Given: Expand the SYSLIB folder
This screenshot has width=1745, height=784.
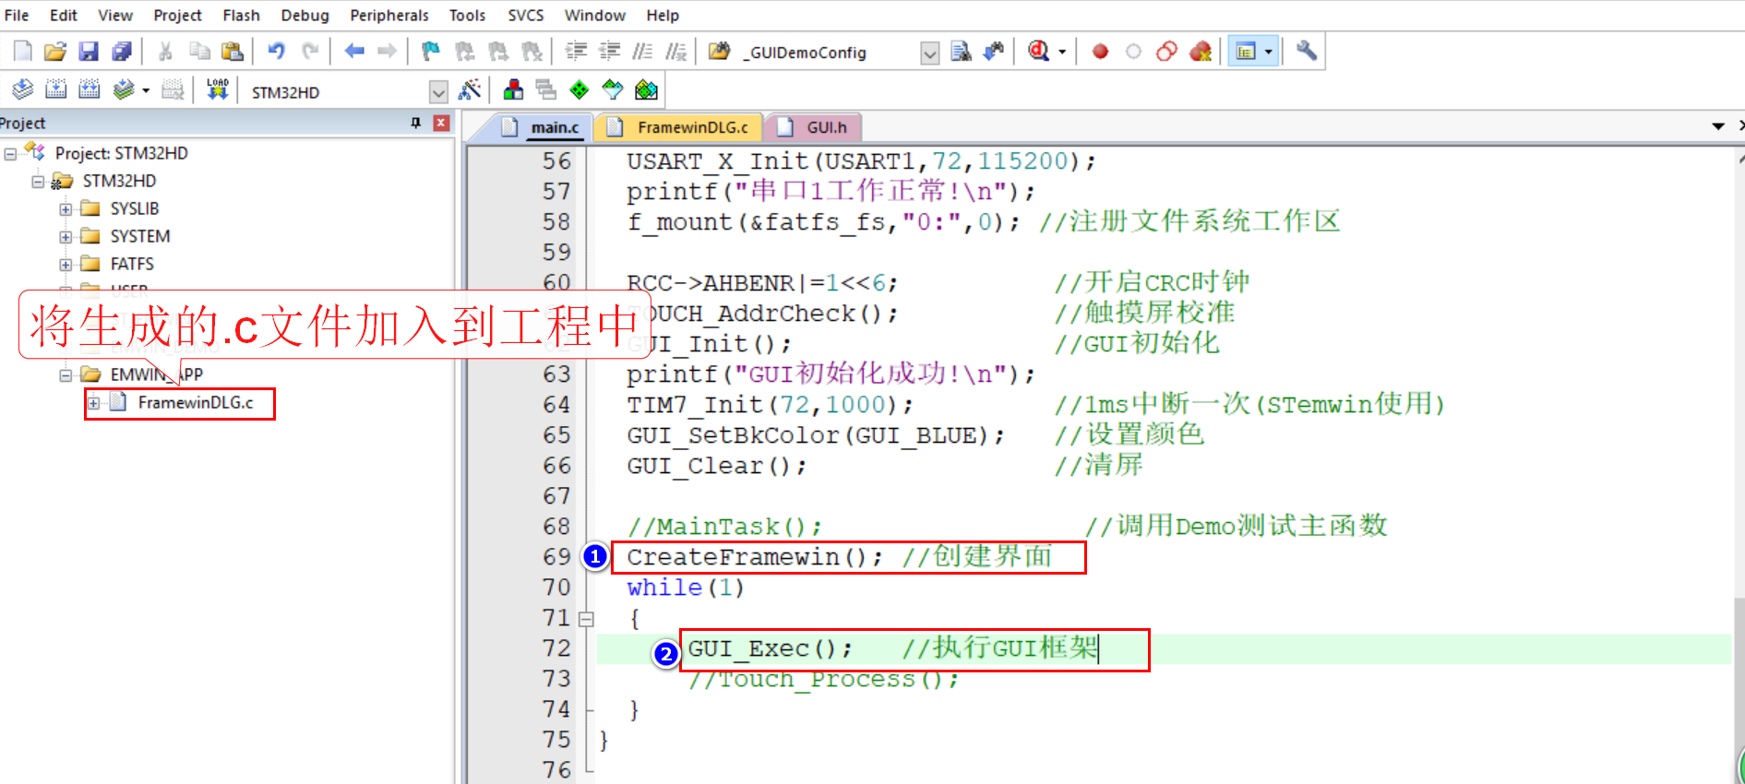Looking at the screenshot, I should click(x=66, y=209).
